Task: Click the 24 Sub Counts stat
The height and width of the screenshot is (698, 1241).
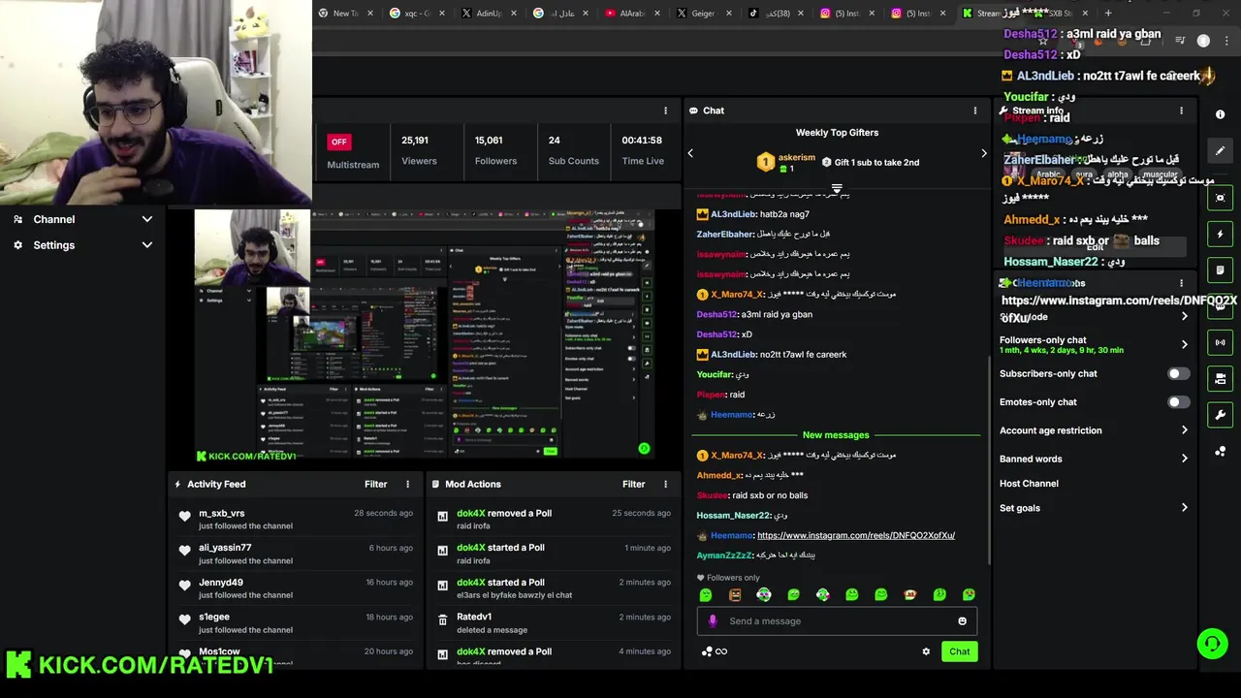Action: tap(573, 150)
